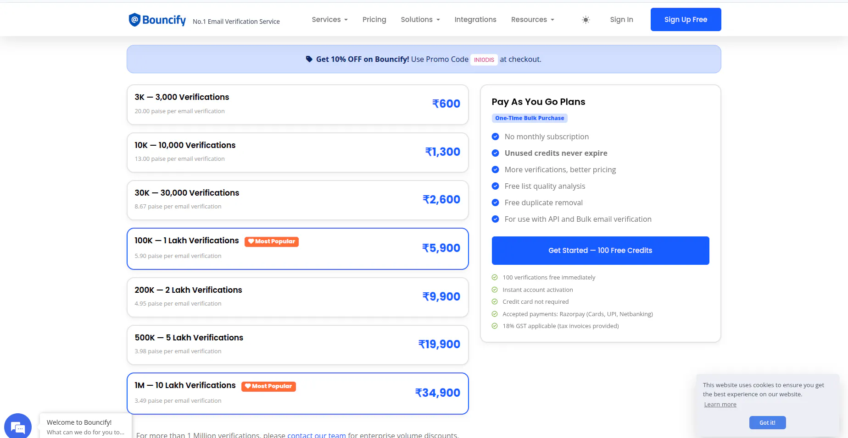Click the ₹34,900 price
This screenshot has height=438, width=848.
(437, 393)
